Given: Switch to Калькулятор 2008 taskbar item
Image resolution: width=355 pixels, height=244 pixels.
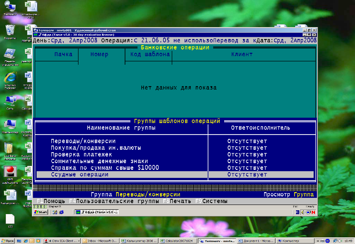Looking at the screenshot, I should pos(138,241).
